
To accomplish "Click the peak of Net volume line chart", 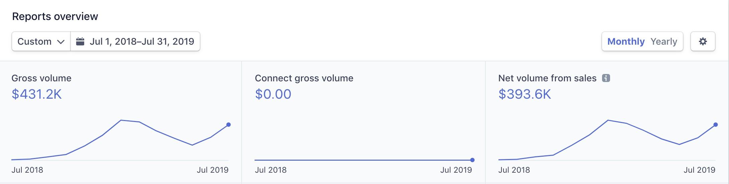I will [608, 120].
